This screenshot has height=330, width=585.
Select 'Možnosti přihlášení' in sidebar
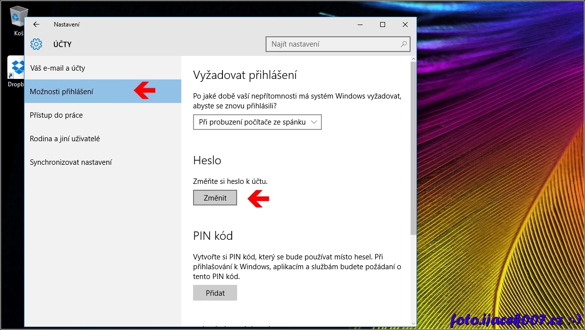tap(61, 92)
